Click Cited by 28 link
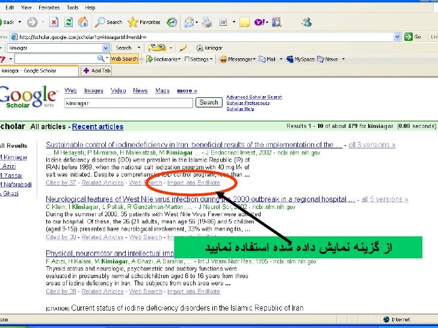 tap(61, 291)
